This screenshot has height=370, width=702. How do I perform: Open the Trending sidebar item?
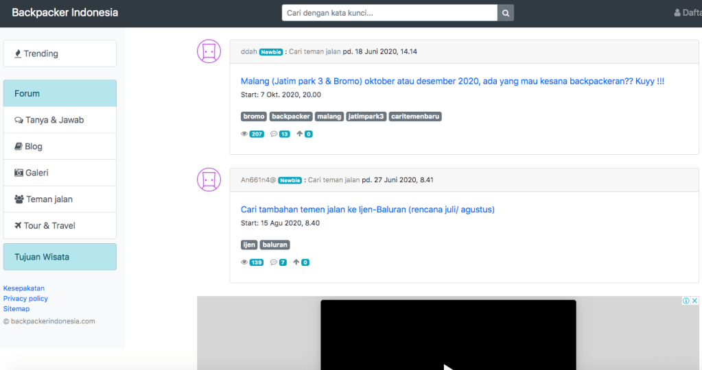point(60,53)
